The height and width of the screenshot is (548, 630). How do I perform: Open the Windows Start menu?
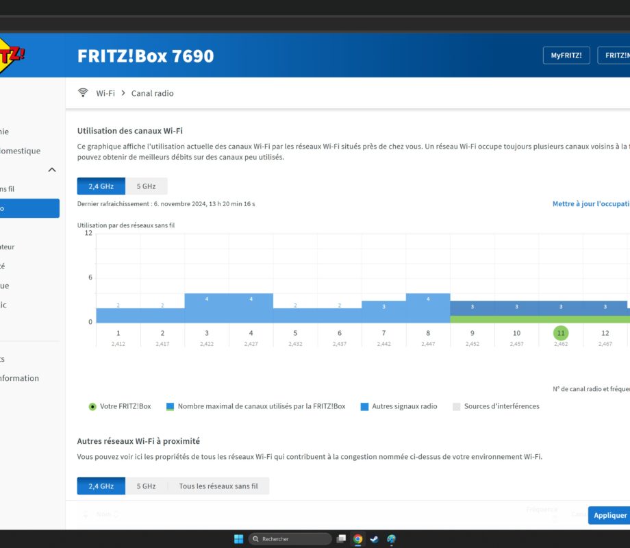tap(239, 539)
